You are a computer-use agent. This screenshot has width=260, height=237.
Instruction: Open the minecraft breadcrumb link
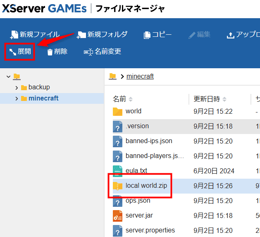(140, 77)
